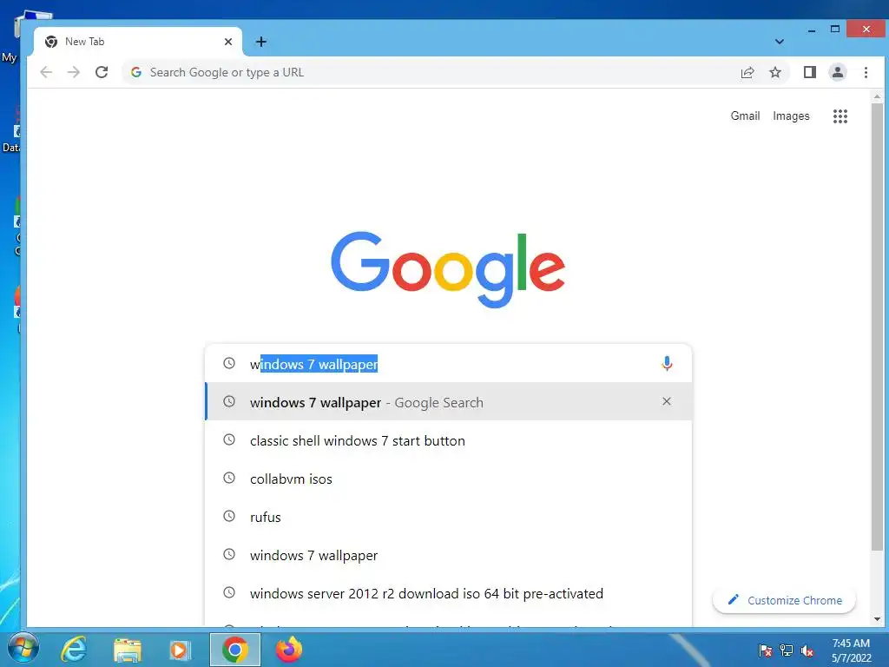Open a new tab with plus button
This screenshot has height=667, width=889.
[x=260, y=42]
